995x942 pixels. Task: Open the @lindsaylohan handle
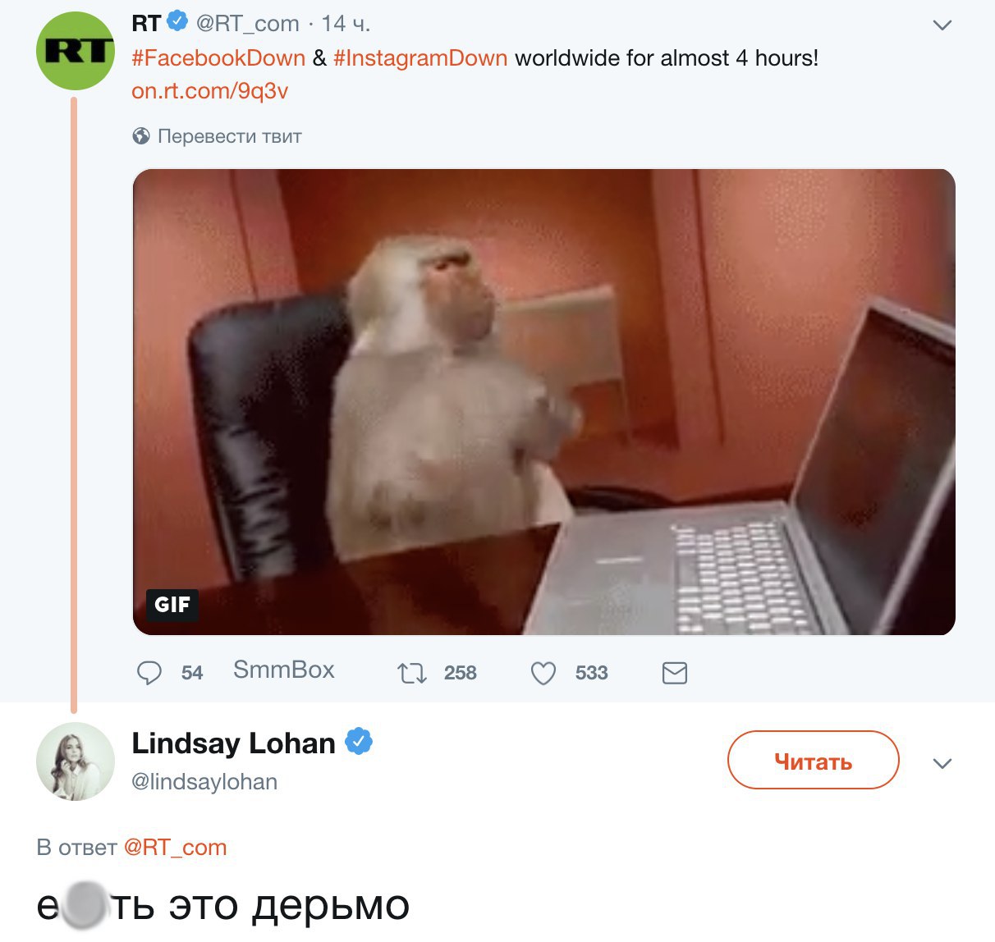[x=204, y=782]
